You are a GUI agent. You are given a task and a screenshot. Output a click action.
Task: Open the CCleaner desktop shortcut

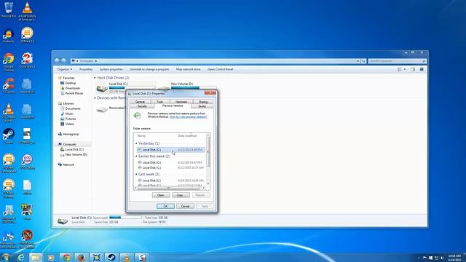click(x=9, y=86)
